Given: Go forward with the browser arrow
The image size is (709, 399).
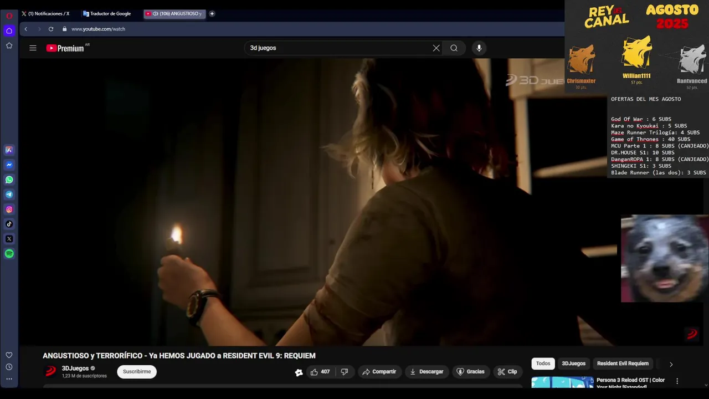Looking at the screenshot, I should point(39,29).
